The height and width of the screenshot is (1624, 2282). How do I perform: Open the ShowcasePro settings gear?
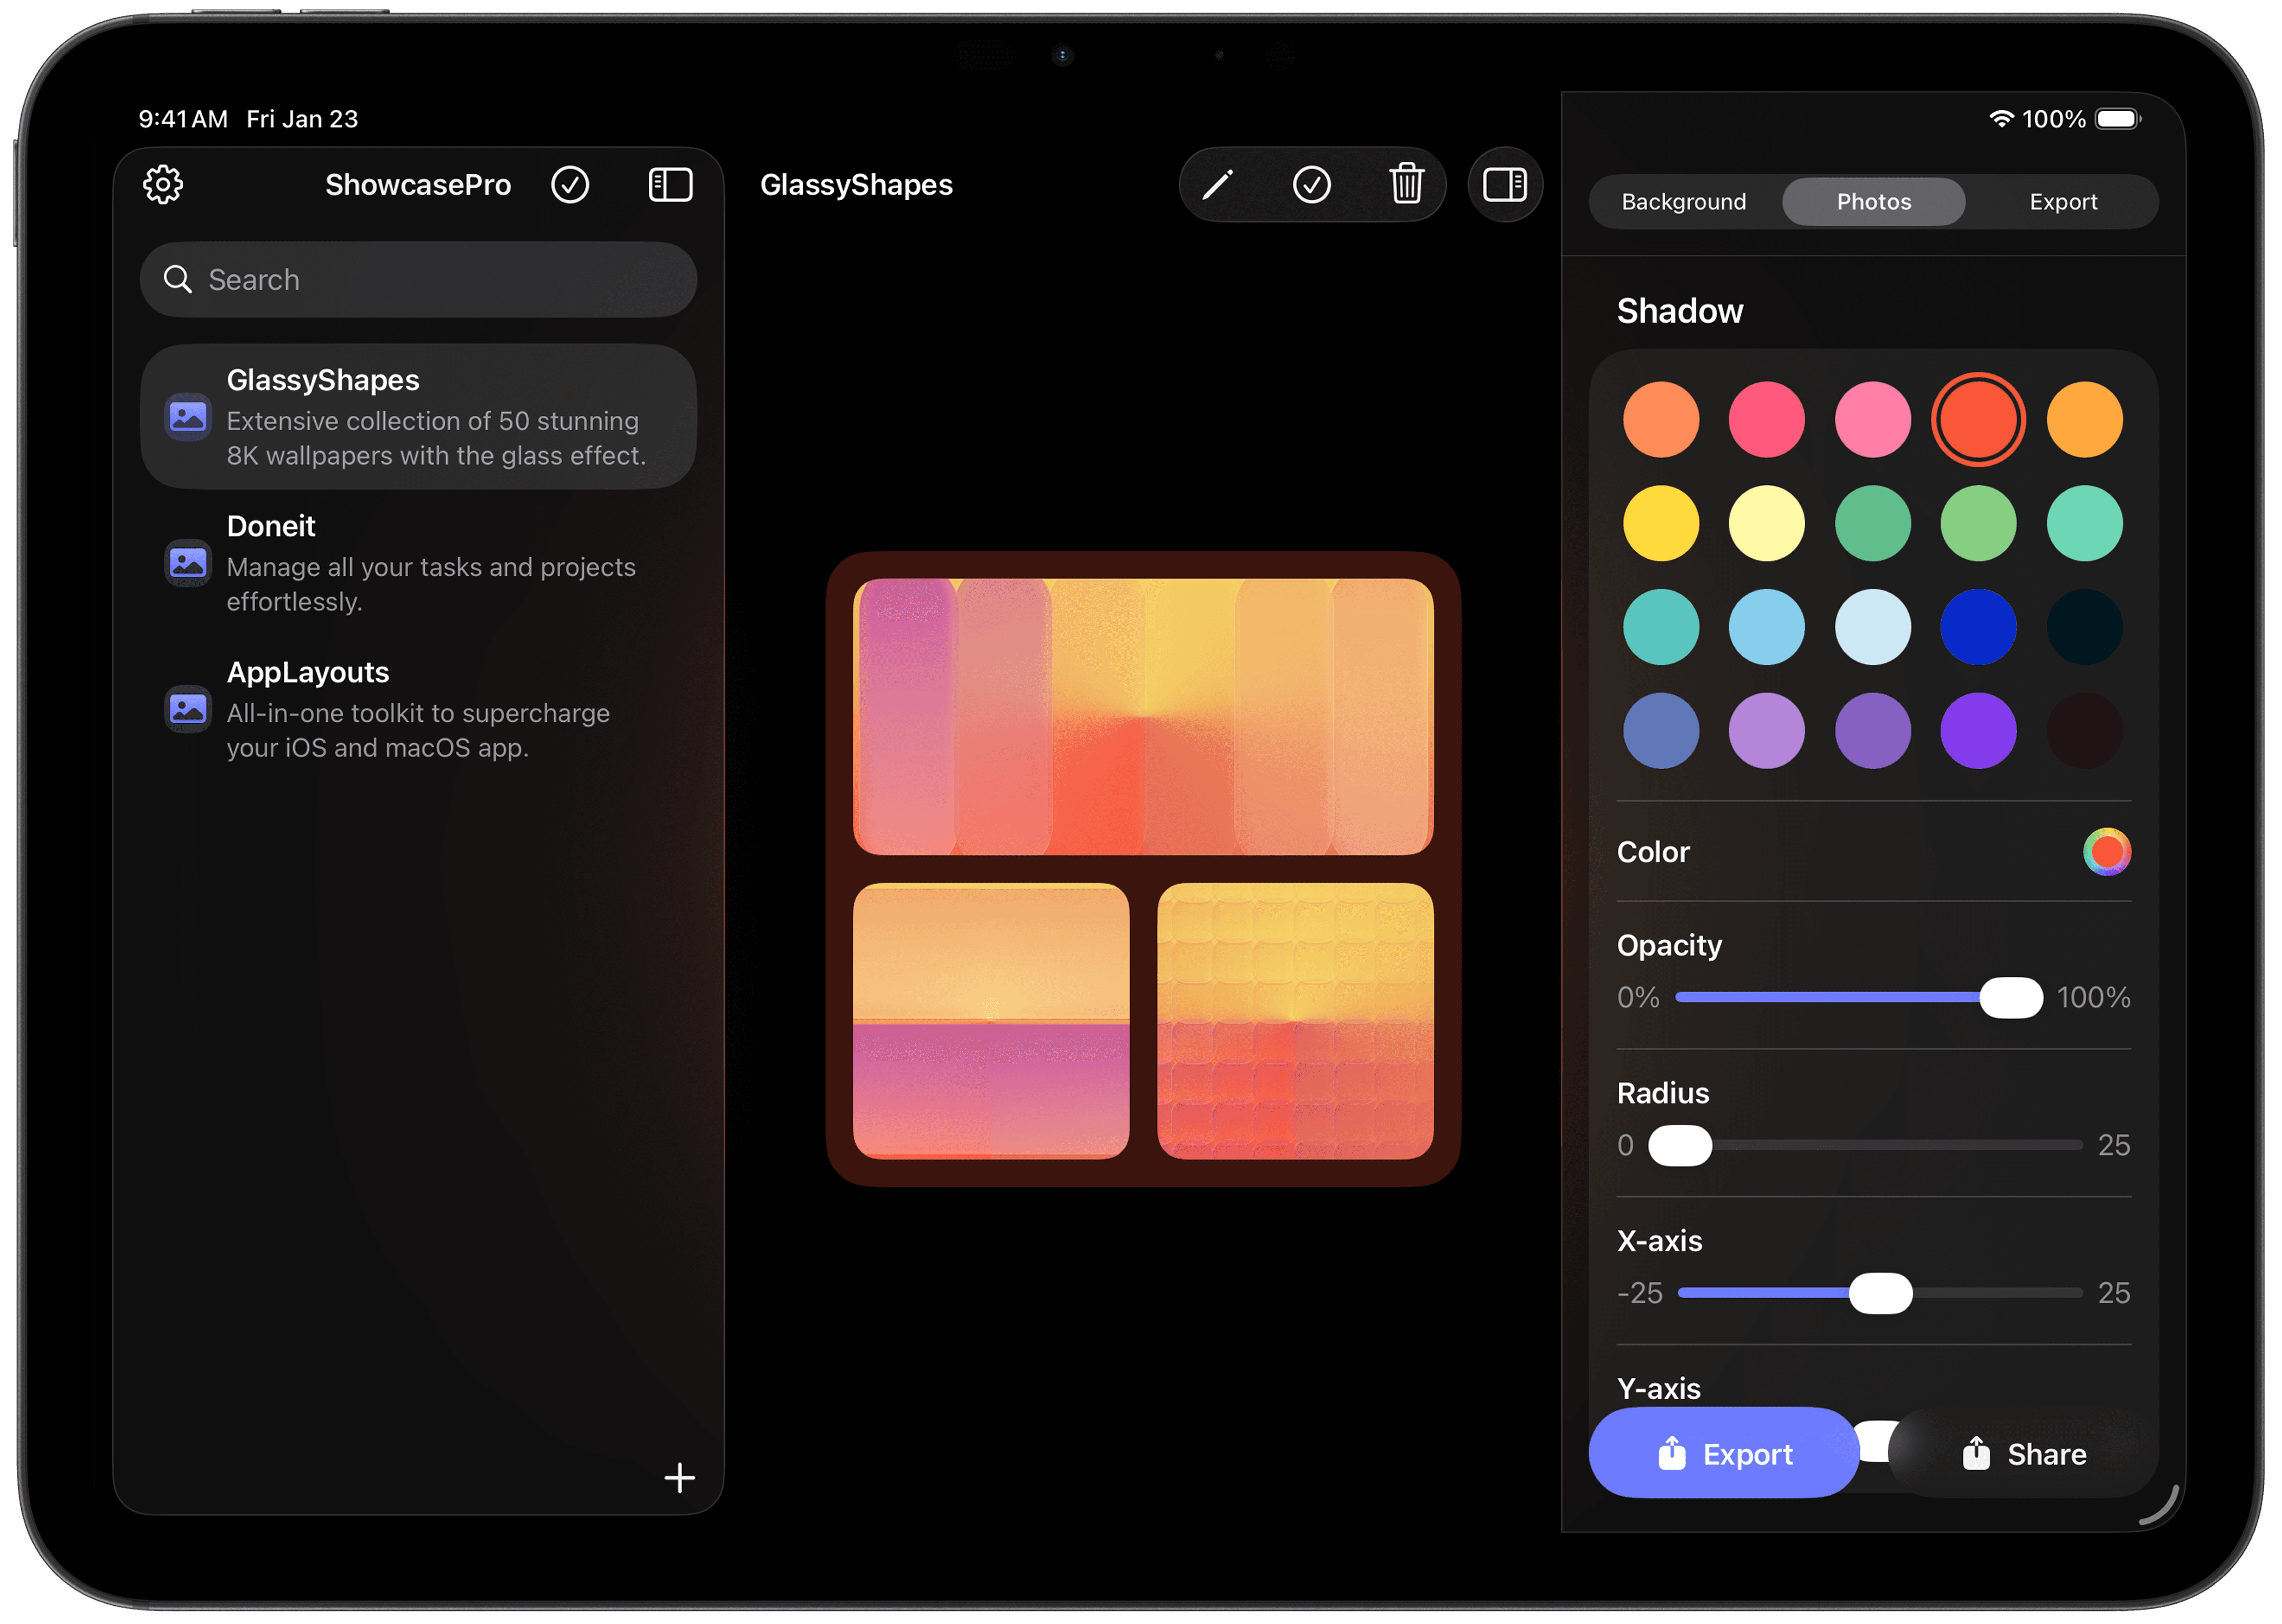coord(163,185)
